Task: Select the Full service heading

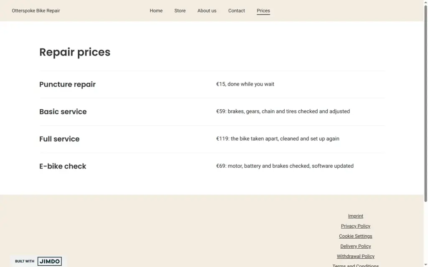Action: tap(59, 139)
